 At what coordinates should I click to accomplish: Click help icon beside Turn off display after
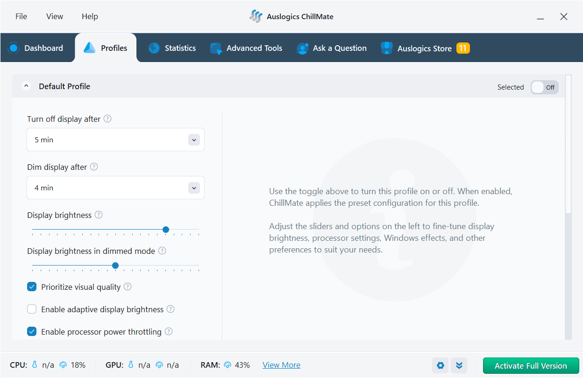tap(107, 119)
